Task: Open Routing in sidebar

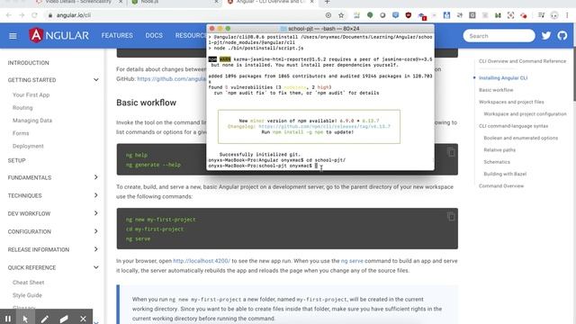Action: coord(22,108)
